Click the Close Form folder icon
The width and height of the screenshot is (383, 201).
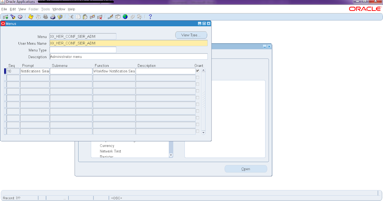coord(60,17)
